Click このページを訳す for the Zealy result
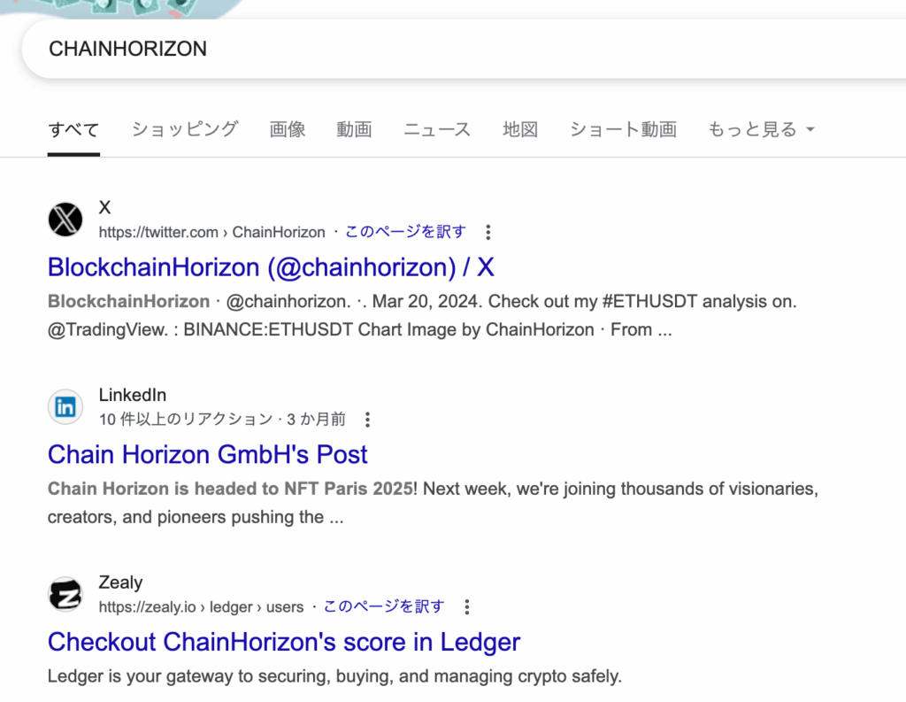 pos(384,606)
